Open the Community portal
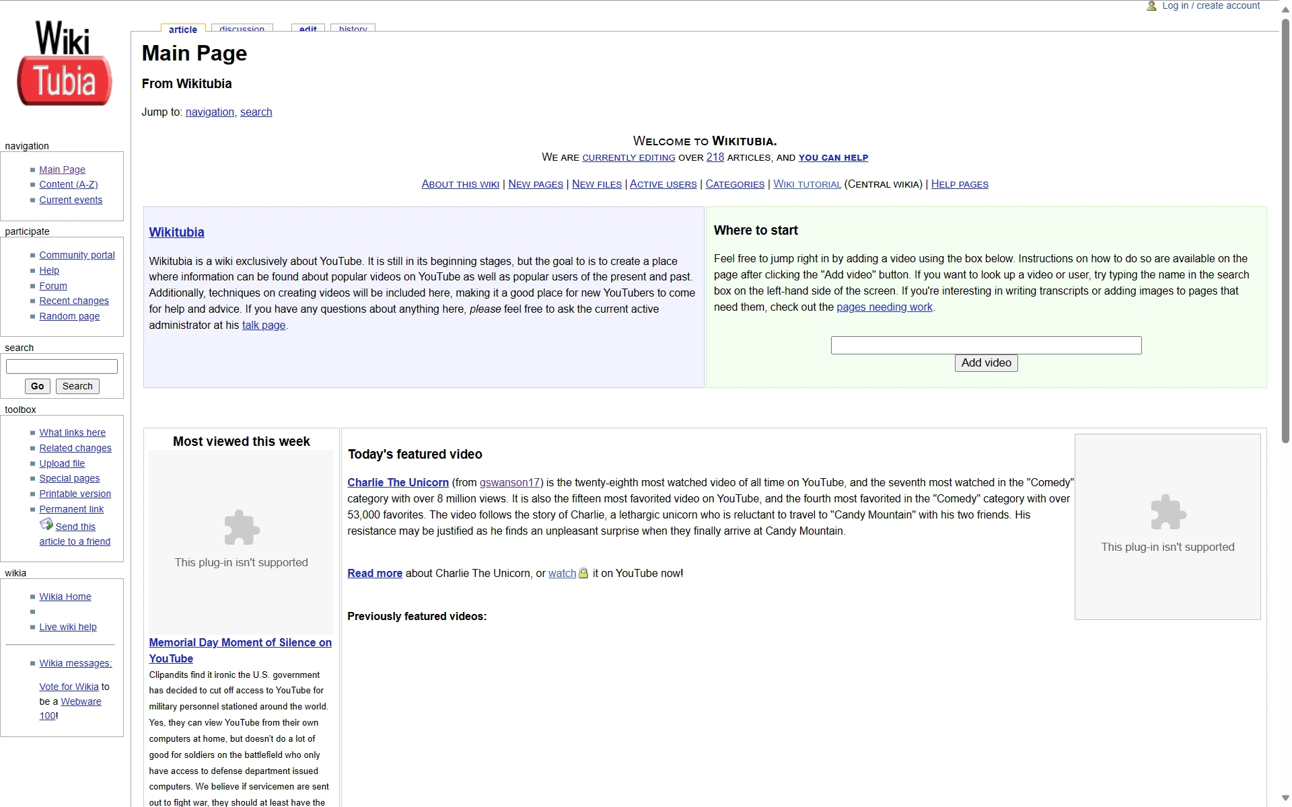Viewport: 1292px width, 807px height. pyautogui.click(x=76, y=255)
